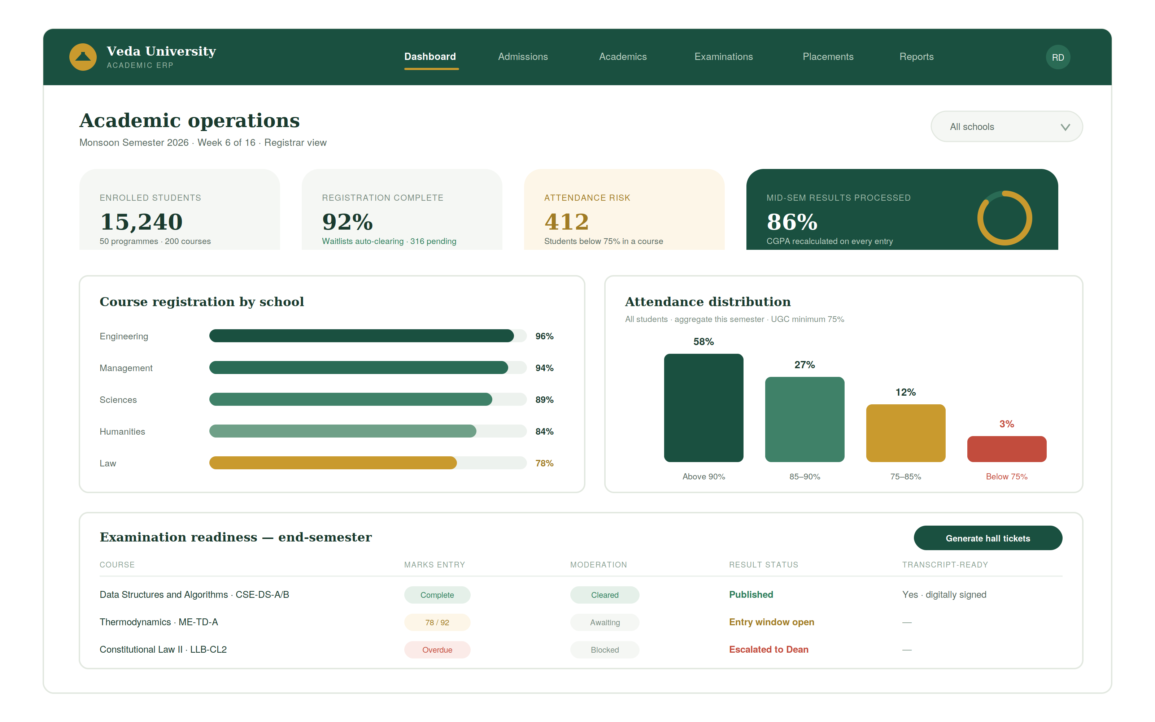The height and width of the screenshot is (722, 1155).
Task: Open the Mid-Sem Results Processed card
Action: click(902, 209)
